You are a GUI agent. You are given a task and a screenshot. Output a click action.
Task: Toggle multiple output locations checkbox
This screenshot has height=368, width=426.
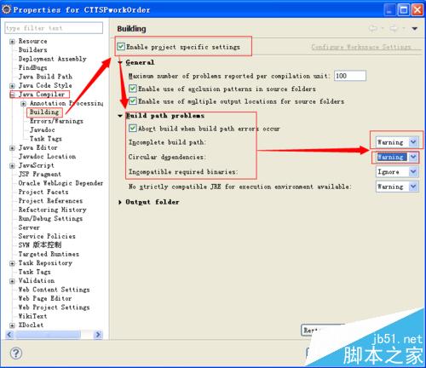tap(133, 101)
